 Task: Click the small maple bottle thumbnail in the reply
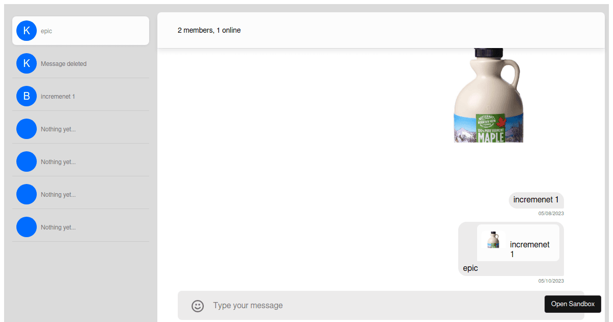coord(493,240)
